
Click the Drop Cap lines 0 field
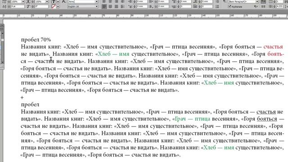pyautogui.click(x=186, y=7)
